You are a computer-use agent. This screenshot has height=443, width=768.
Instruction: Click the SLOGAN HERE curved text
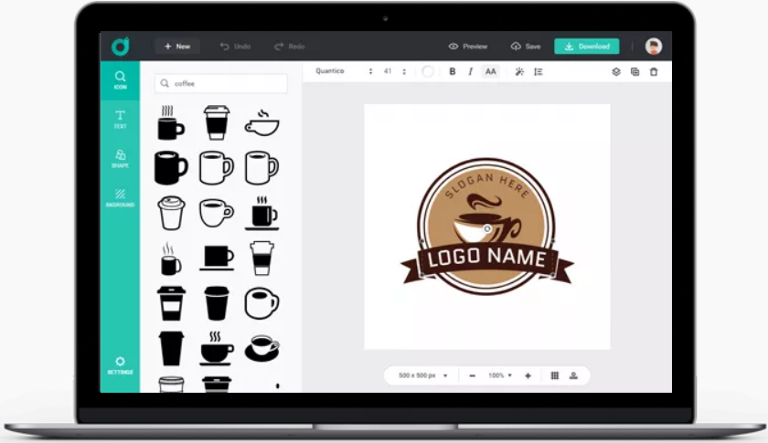point(486,185)
